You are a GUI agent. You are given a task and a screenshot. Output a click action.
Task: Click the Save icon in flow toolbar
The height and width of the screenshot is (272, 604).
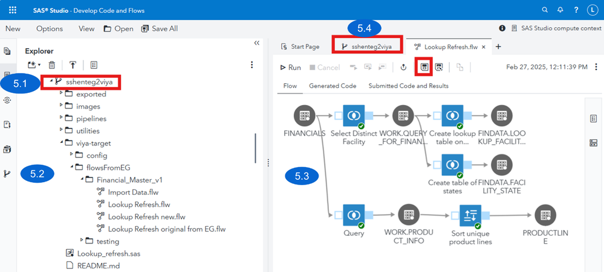tap(424, 67)
